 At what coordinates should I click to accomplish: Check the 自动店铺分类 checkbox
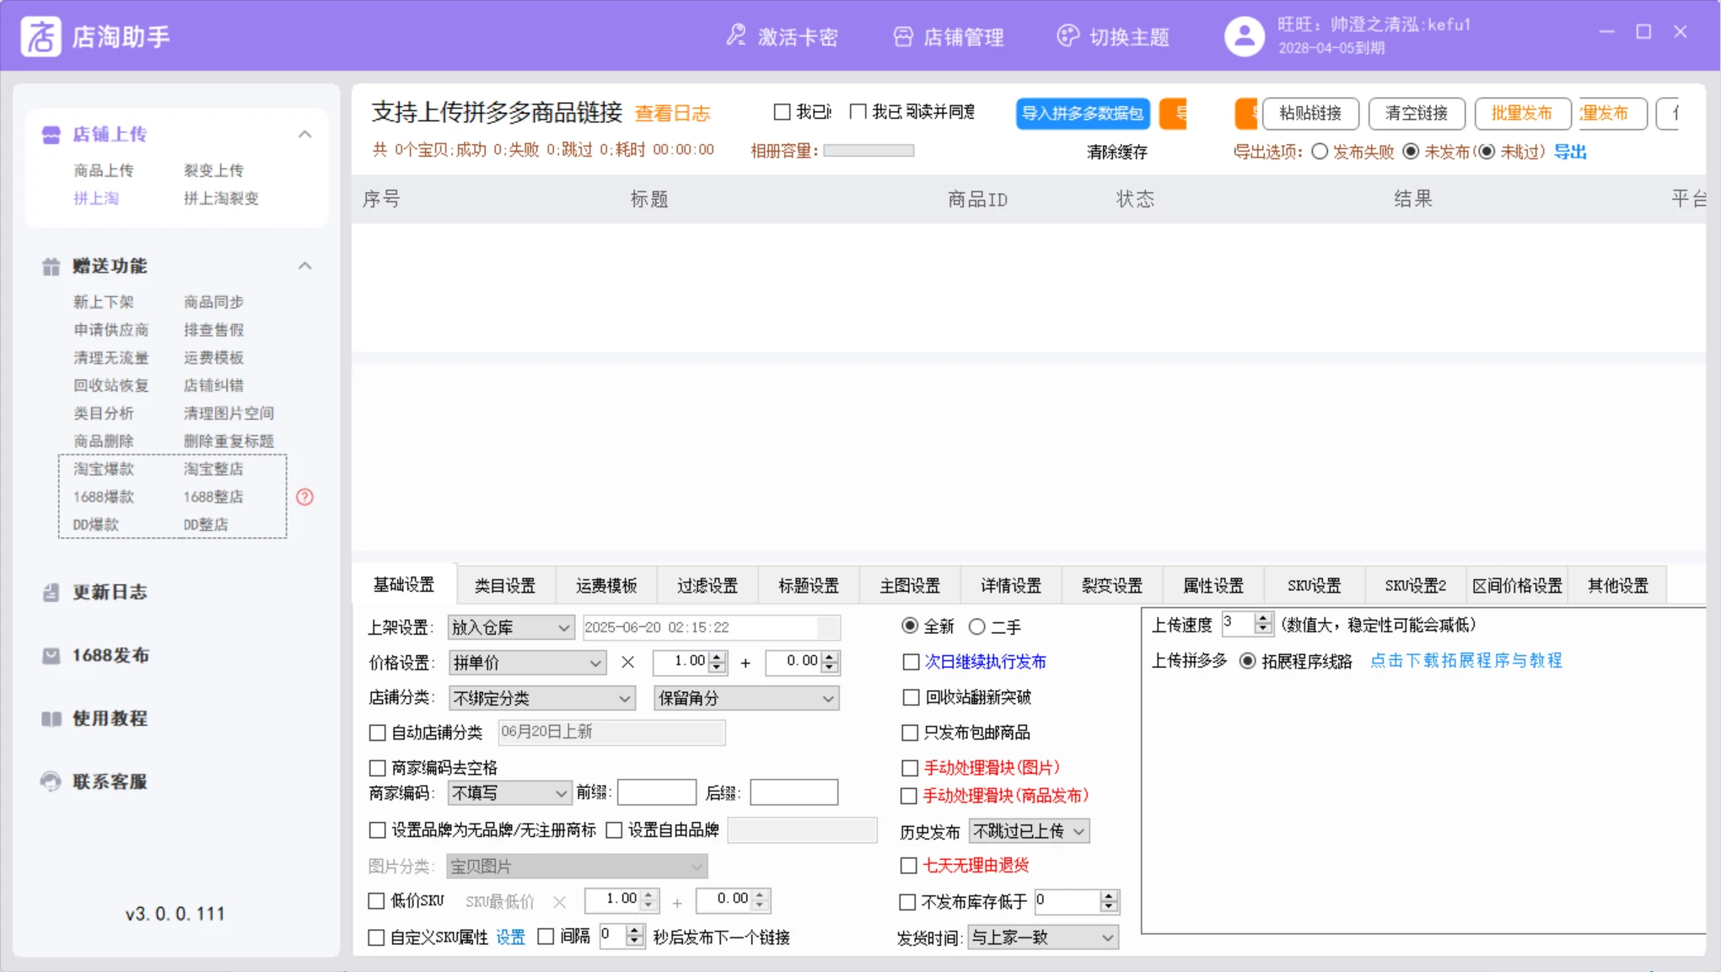pyautogui.click(x=378, y=733)
